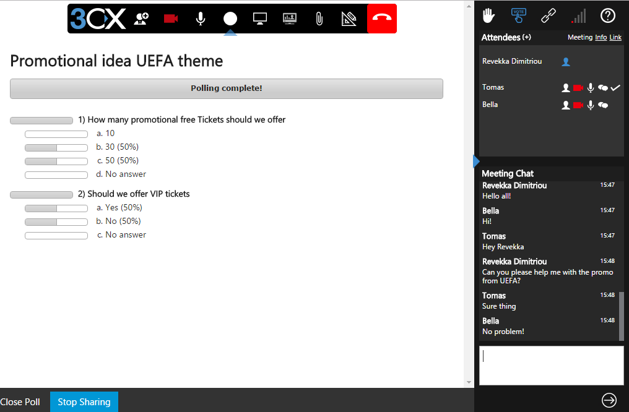Open the whiteboard ruler-and-pencil tool
This screenshot has width=629, height=412.
[349, 19]
